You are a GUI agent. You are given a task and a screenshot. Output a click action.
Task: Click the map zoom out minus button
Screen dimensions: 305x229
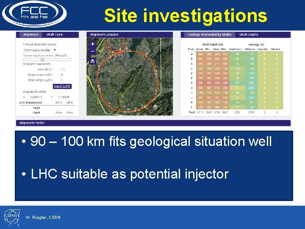93,51
